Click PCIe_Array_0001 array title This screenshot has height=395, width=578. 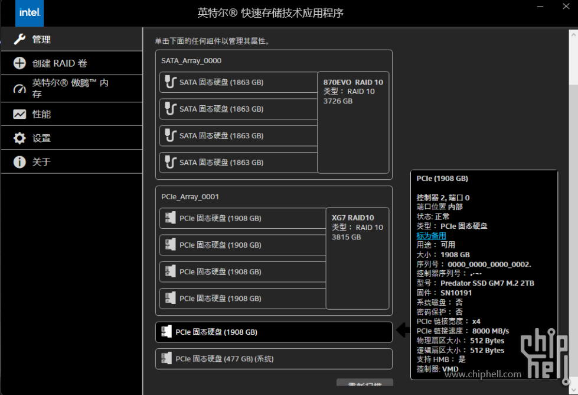click(x=190, y=197)
